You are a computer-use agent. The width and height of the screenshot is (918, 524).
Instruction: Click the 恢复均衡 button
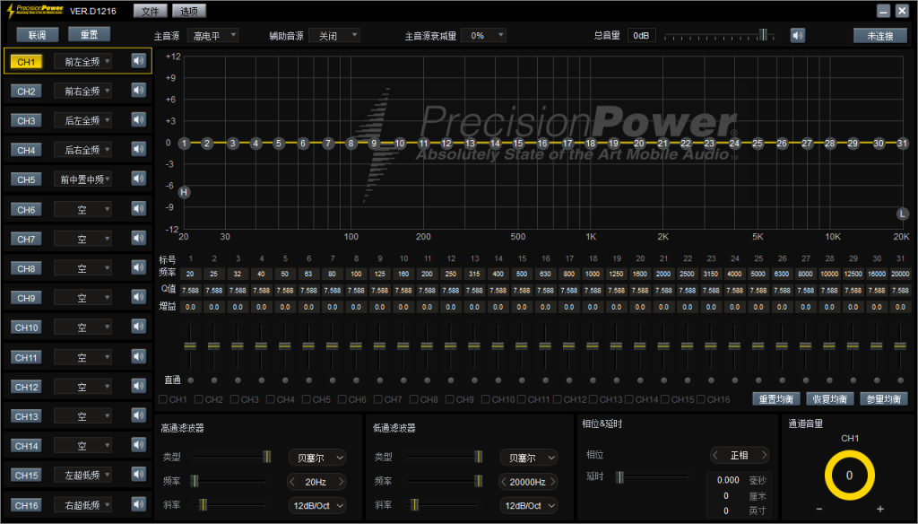pyautogui.click(x=829, y=399)
